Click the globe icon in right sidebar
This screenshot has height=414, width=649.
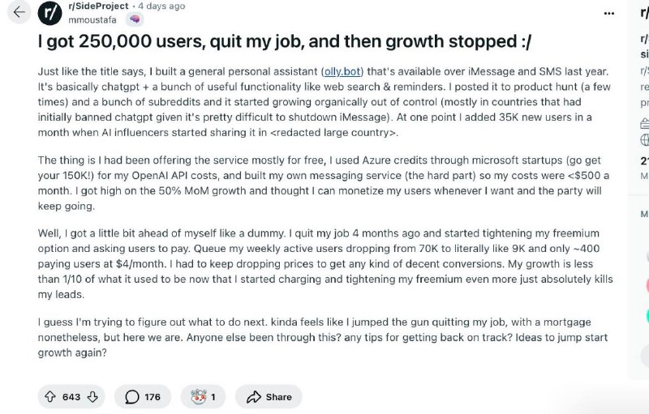[x=644, y=139]
